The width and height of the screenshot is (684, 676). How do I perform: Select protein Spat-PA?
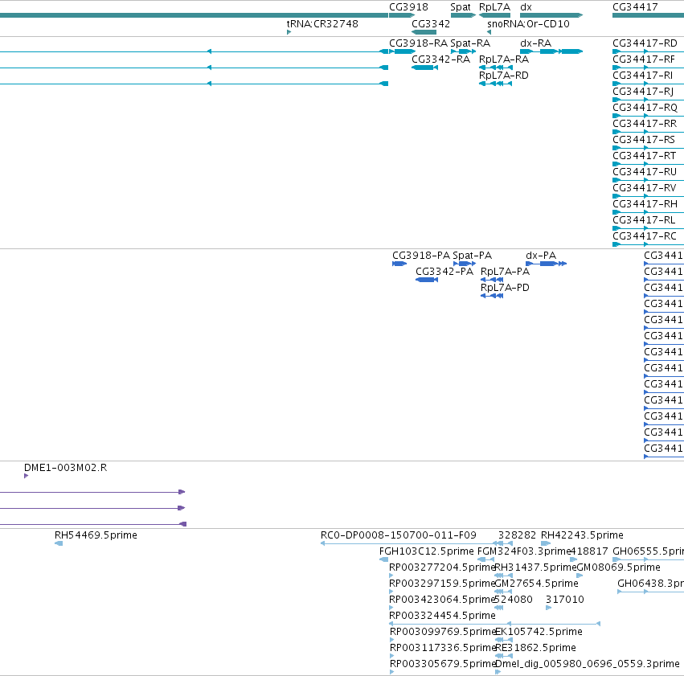pos(472,256)
